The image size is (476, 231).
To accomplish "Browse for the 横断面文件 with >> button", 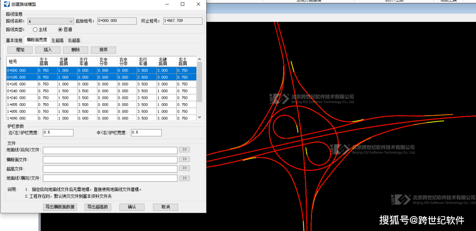I will [x=184, y=159].
